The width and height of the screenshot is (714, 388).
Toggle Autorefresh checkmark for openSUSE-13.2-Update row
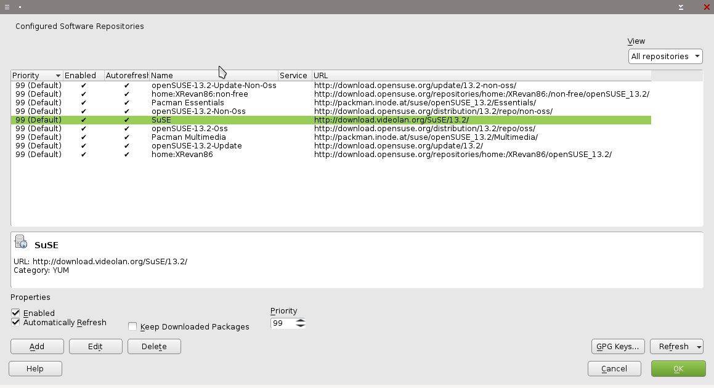point(126,146)
